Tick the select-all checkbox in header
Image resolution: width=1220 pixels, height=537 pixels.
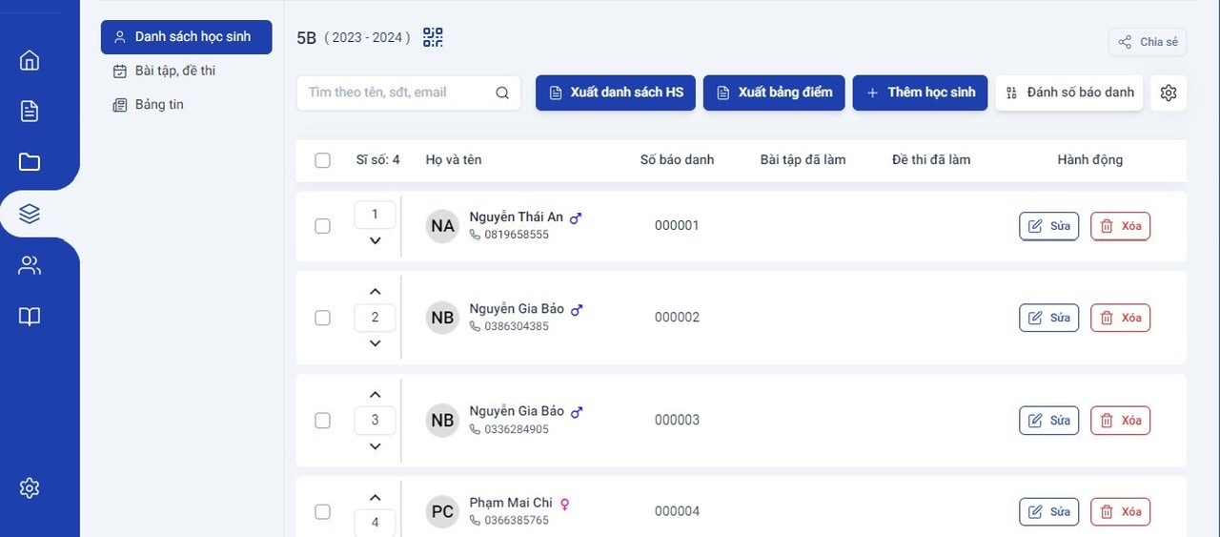[x=322, y=160]
